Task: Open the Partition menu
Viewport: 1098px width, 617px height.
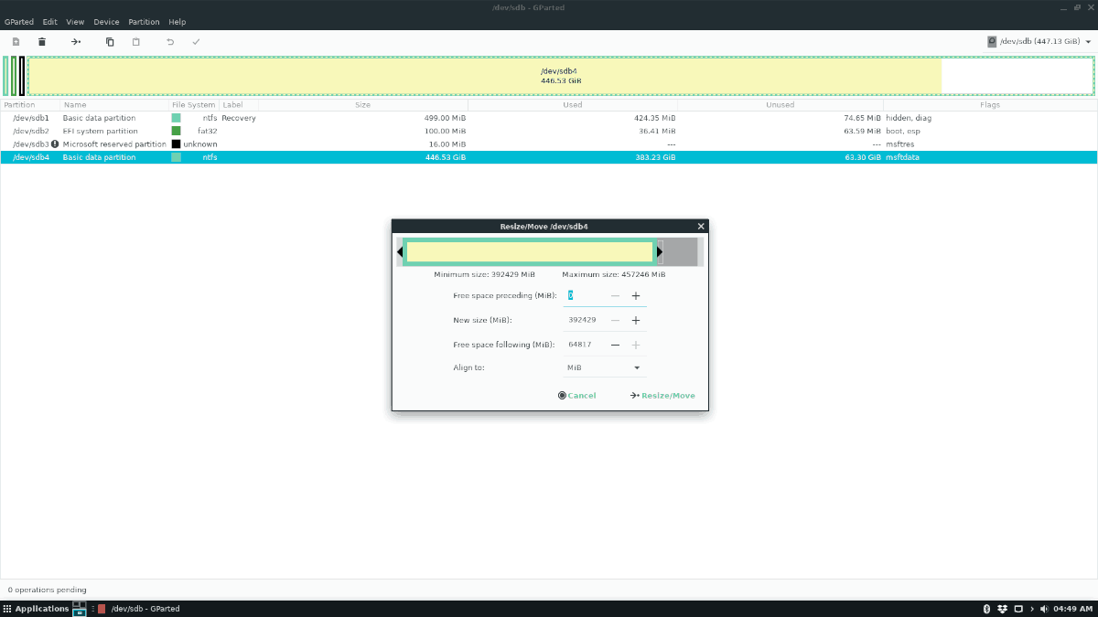Action: (144, 22)
